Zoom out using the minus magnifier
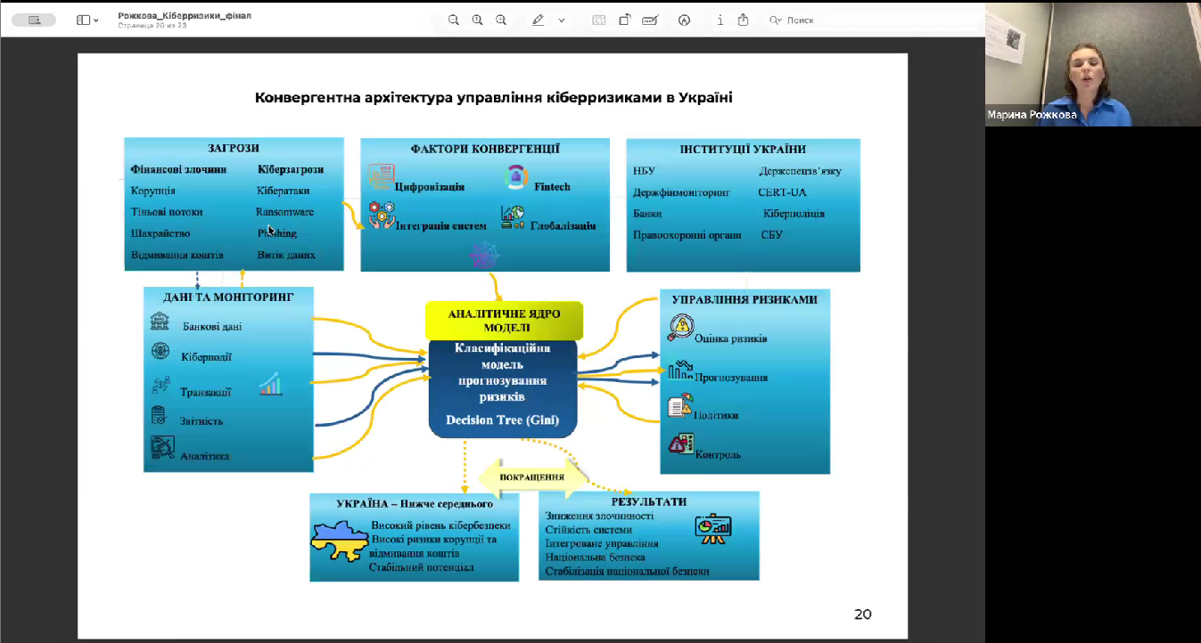 coord(453,20)
